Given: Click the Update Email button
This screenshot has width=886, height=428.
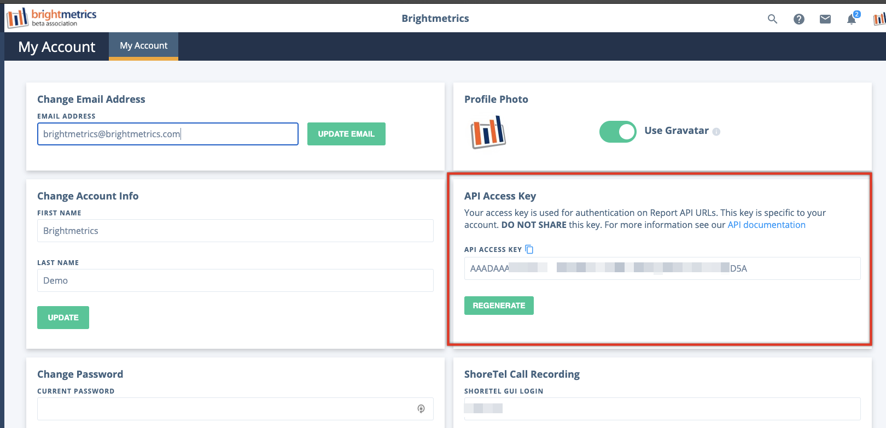Looking at the screenshot, I should tap(346, 134).
